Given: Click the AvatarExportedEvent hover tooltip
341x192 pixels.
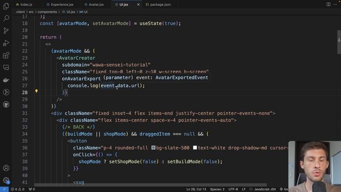Looking at the screenshot, I should (x=156, y=78).
